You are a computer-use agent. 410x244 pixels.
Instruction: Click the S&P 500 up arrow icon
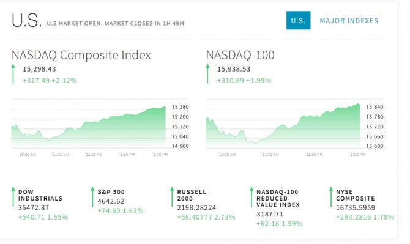92,197
